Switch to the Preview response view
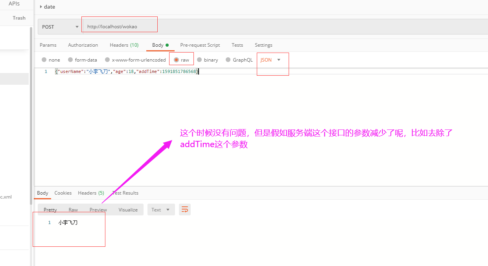This screenshot has width=488, height=266. [x=98, y=209]
